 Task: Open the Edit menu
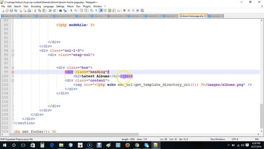(9, 6)
